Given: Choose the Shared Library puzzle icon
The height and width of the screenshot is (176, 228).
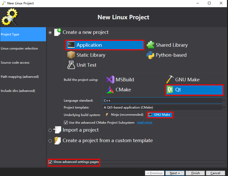Looking at the screenshot, I should (x=150, y=45).
